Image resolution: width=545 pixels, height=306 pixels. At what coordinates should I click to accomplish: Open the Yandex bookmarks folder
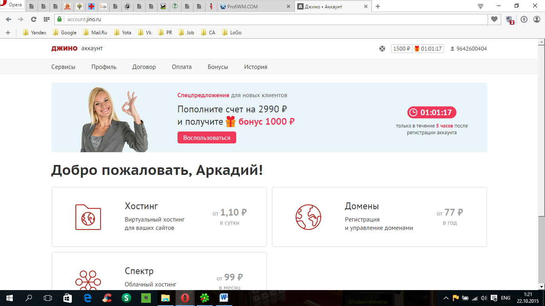tap(35, 33)
